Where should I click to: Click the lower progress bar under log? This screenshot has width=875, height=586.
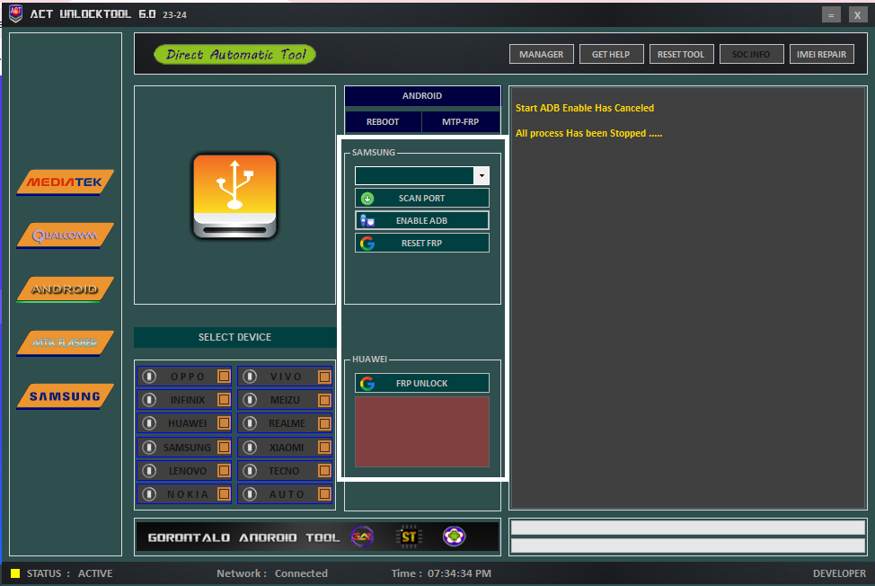688,546
